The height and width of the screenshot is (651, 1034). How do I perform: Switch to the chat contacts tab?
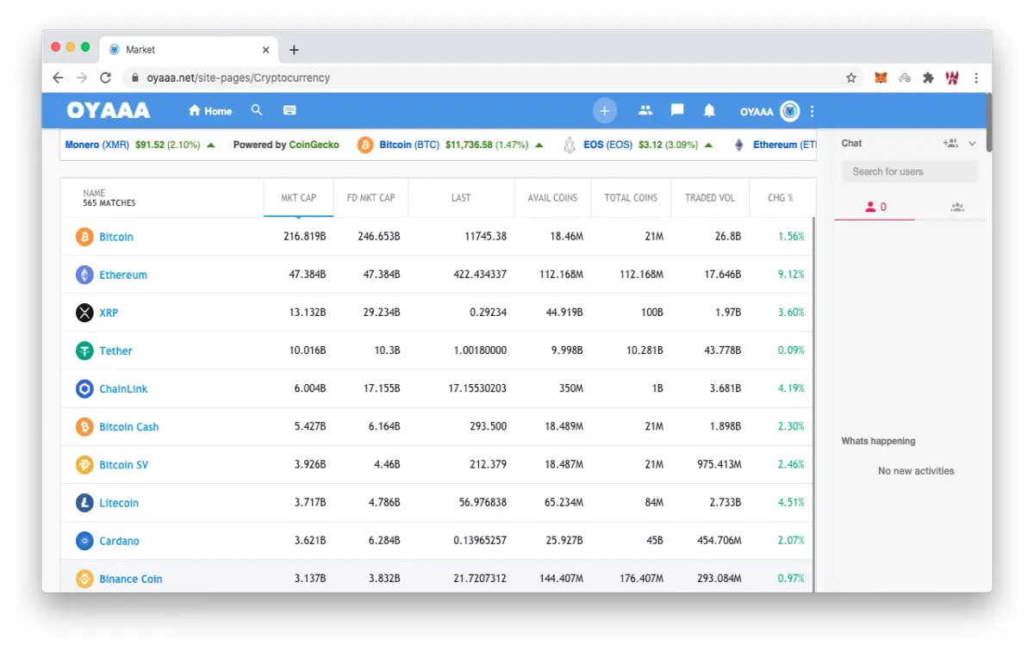[875, 207]
